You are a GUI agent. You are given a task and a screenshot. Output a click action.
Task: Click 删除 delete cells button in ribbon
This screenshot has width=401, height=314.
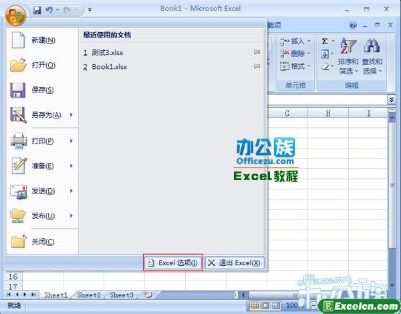click(x=293, y=54)
